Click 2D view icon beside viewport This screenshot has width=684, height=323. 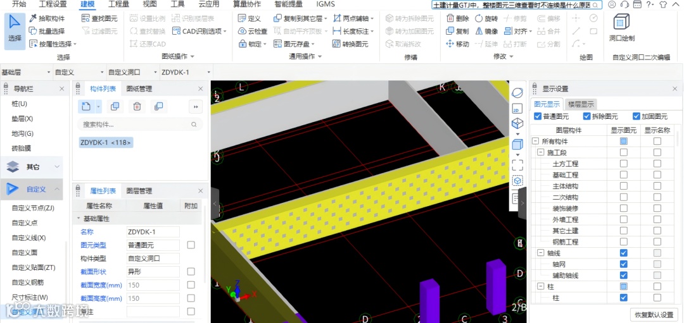(517, 109)
